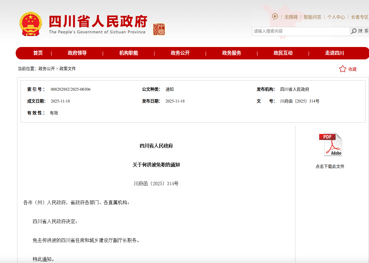Go to 个人中心 link
This screenshot has height=263, width=369.
[x=336, y=17]
